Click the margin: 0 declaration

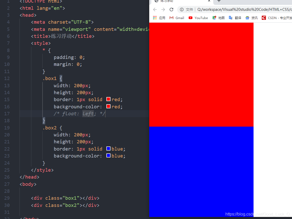pyautogui.click(x=68, y=64)
